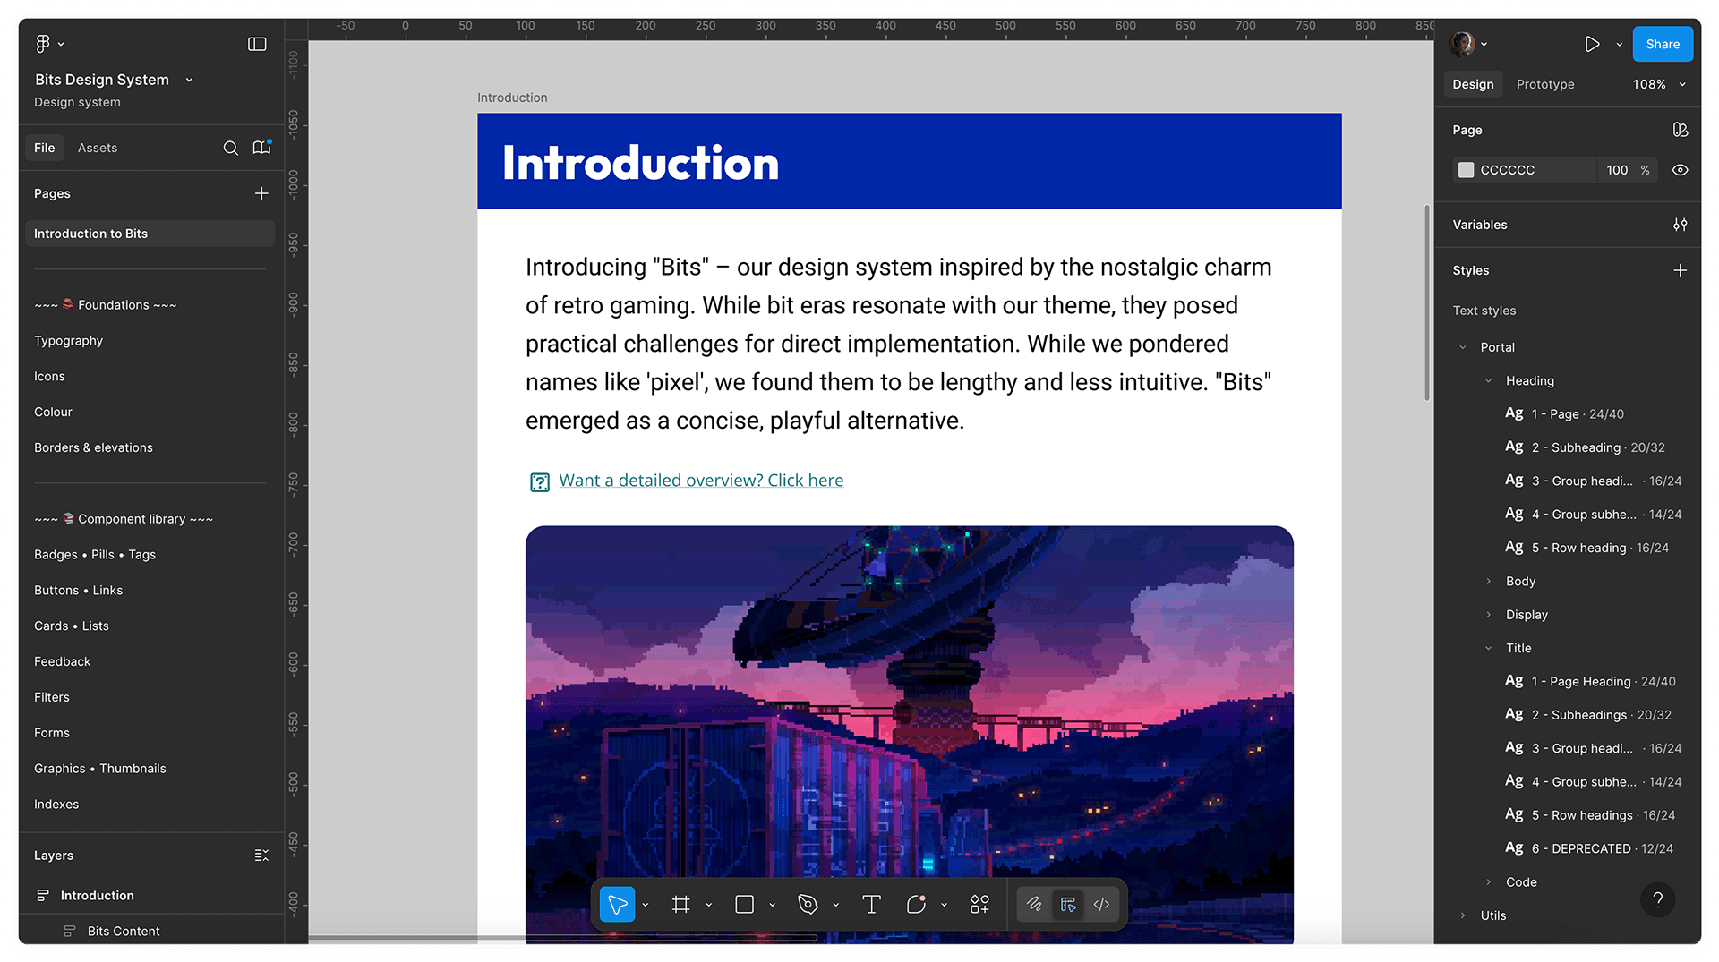Switch to the Prototype tab
The image size is (1719, 962).
click(1545, 84)
